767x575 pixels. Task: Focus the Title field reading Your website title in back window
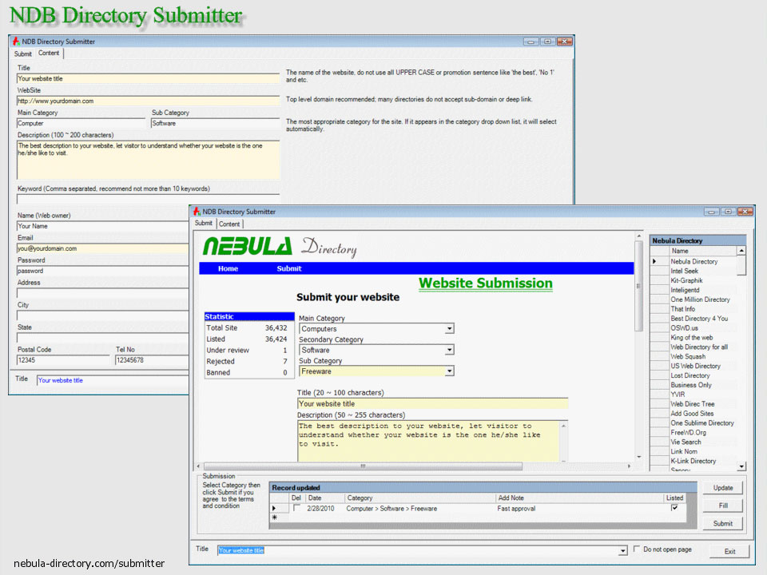click(149, 79)
